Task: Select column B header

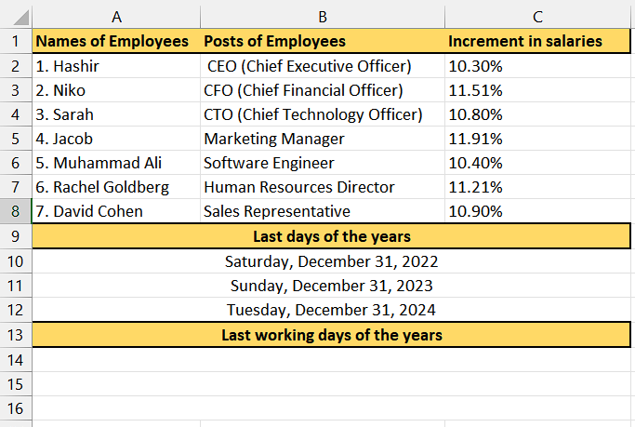Action: click(323, 17)
